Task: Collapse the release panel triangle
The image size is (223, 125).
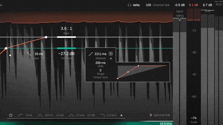Action: click(111, 58)
